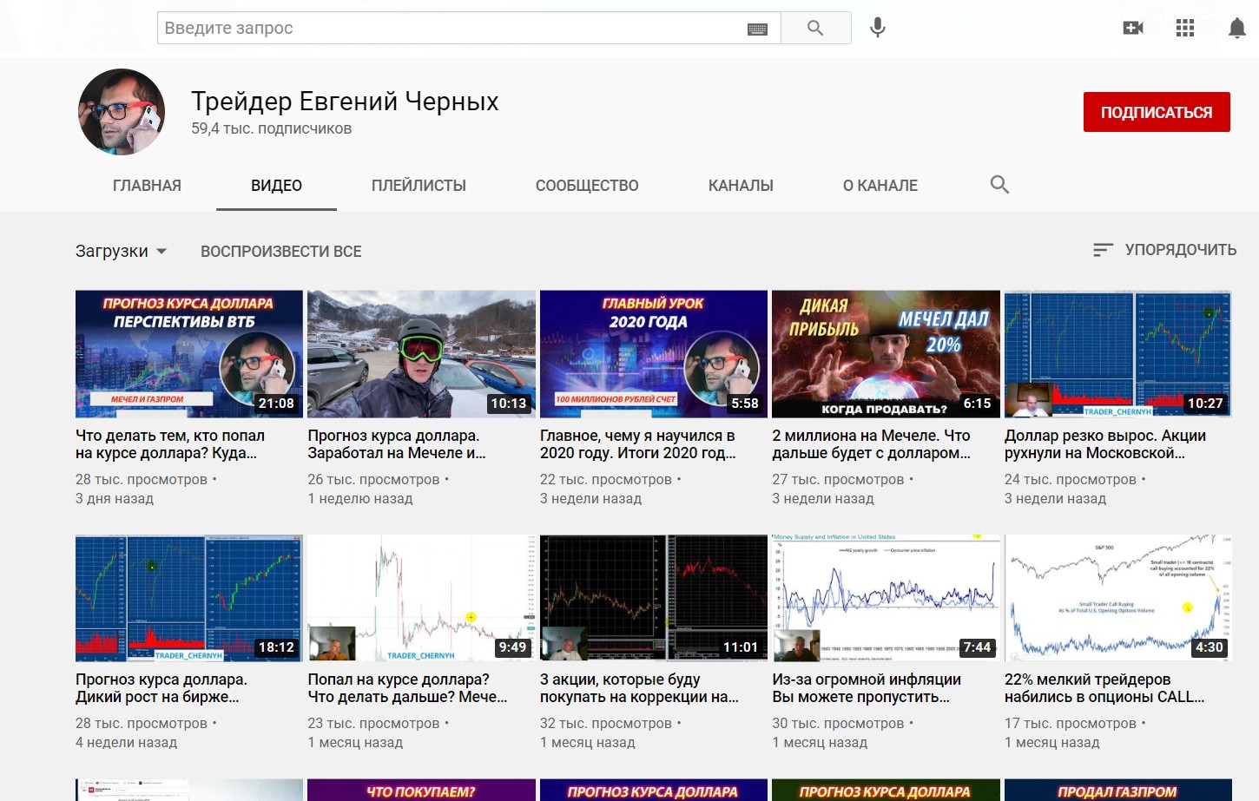Switch to the КАНАЛЫ tab
Viewport: 1259px width, 801px height.
(x=741, y=186)
